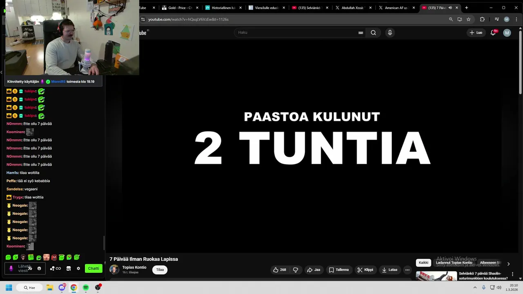
Task: Bookmark this page with the star
Action: tap(469, 19)
